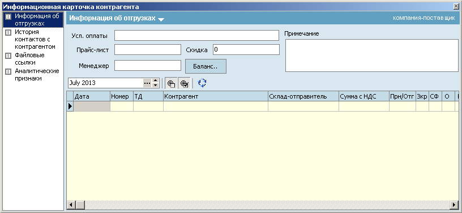
Task: Click the horizontal scrollbar right arrow
Action: pos(454,205)
